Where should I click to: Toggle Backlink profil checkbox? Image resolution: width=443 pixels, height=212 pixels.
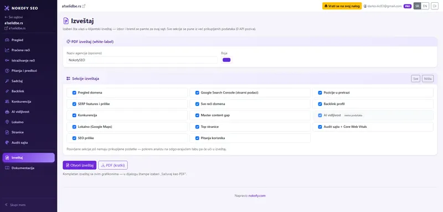[320, 104]
